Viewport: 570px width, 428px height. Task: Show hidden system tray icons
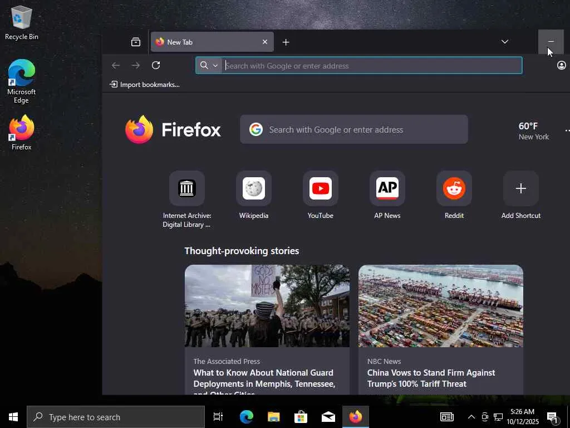coord(471,417)
